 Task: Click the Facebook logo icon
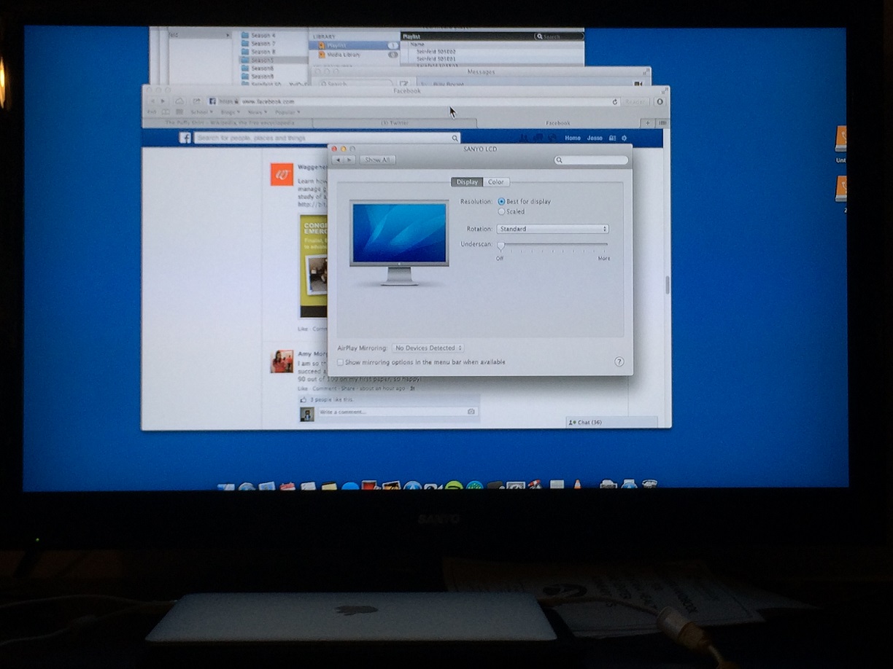pos(185,138)
